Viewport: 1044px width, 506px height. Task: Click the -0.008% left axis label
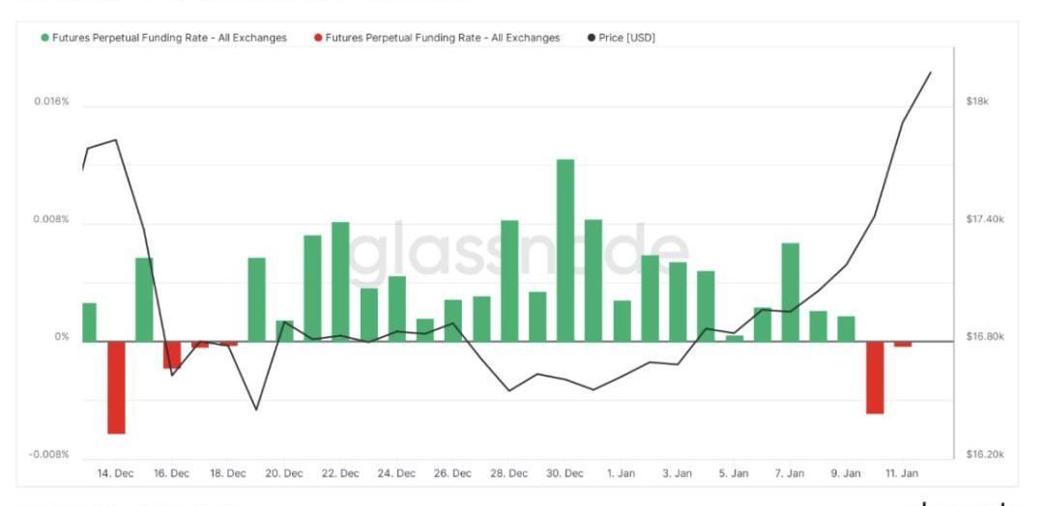(49, 455)
